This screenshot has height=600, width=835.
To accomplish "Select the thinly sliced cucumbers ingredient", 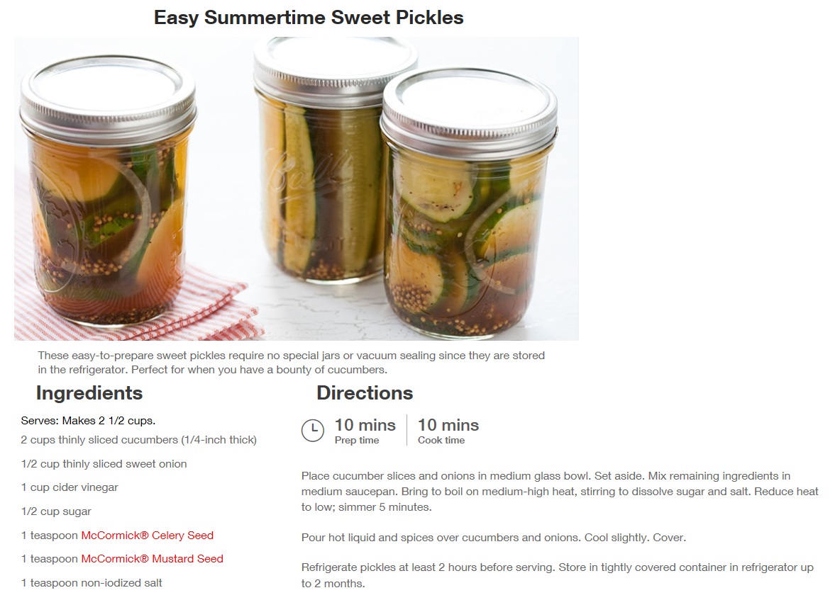I will (138, 440).
